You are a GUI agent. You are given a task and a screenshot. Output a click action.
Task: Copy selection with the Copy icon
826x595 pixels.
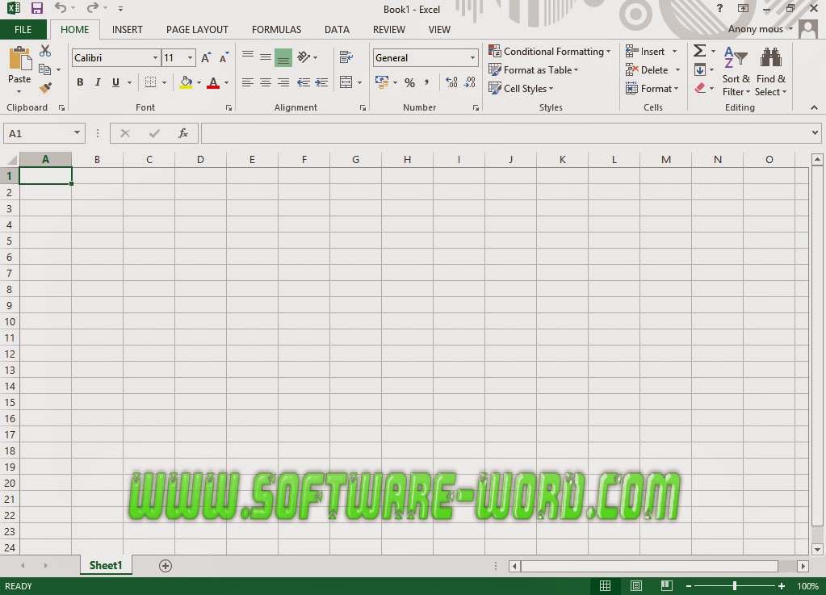pyautogui.click(x=44, y=69)
